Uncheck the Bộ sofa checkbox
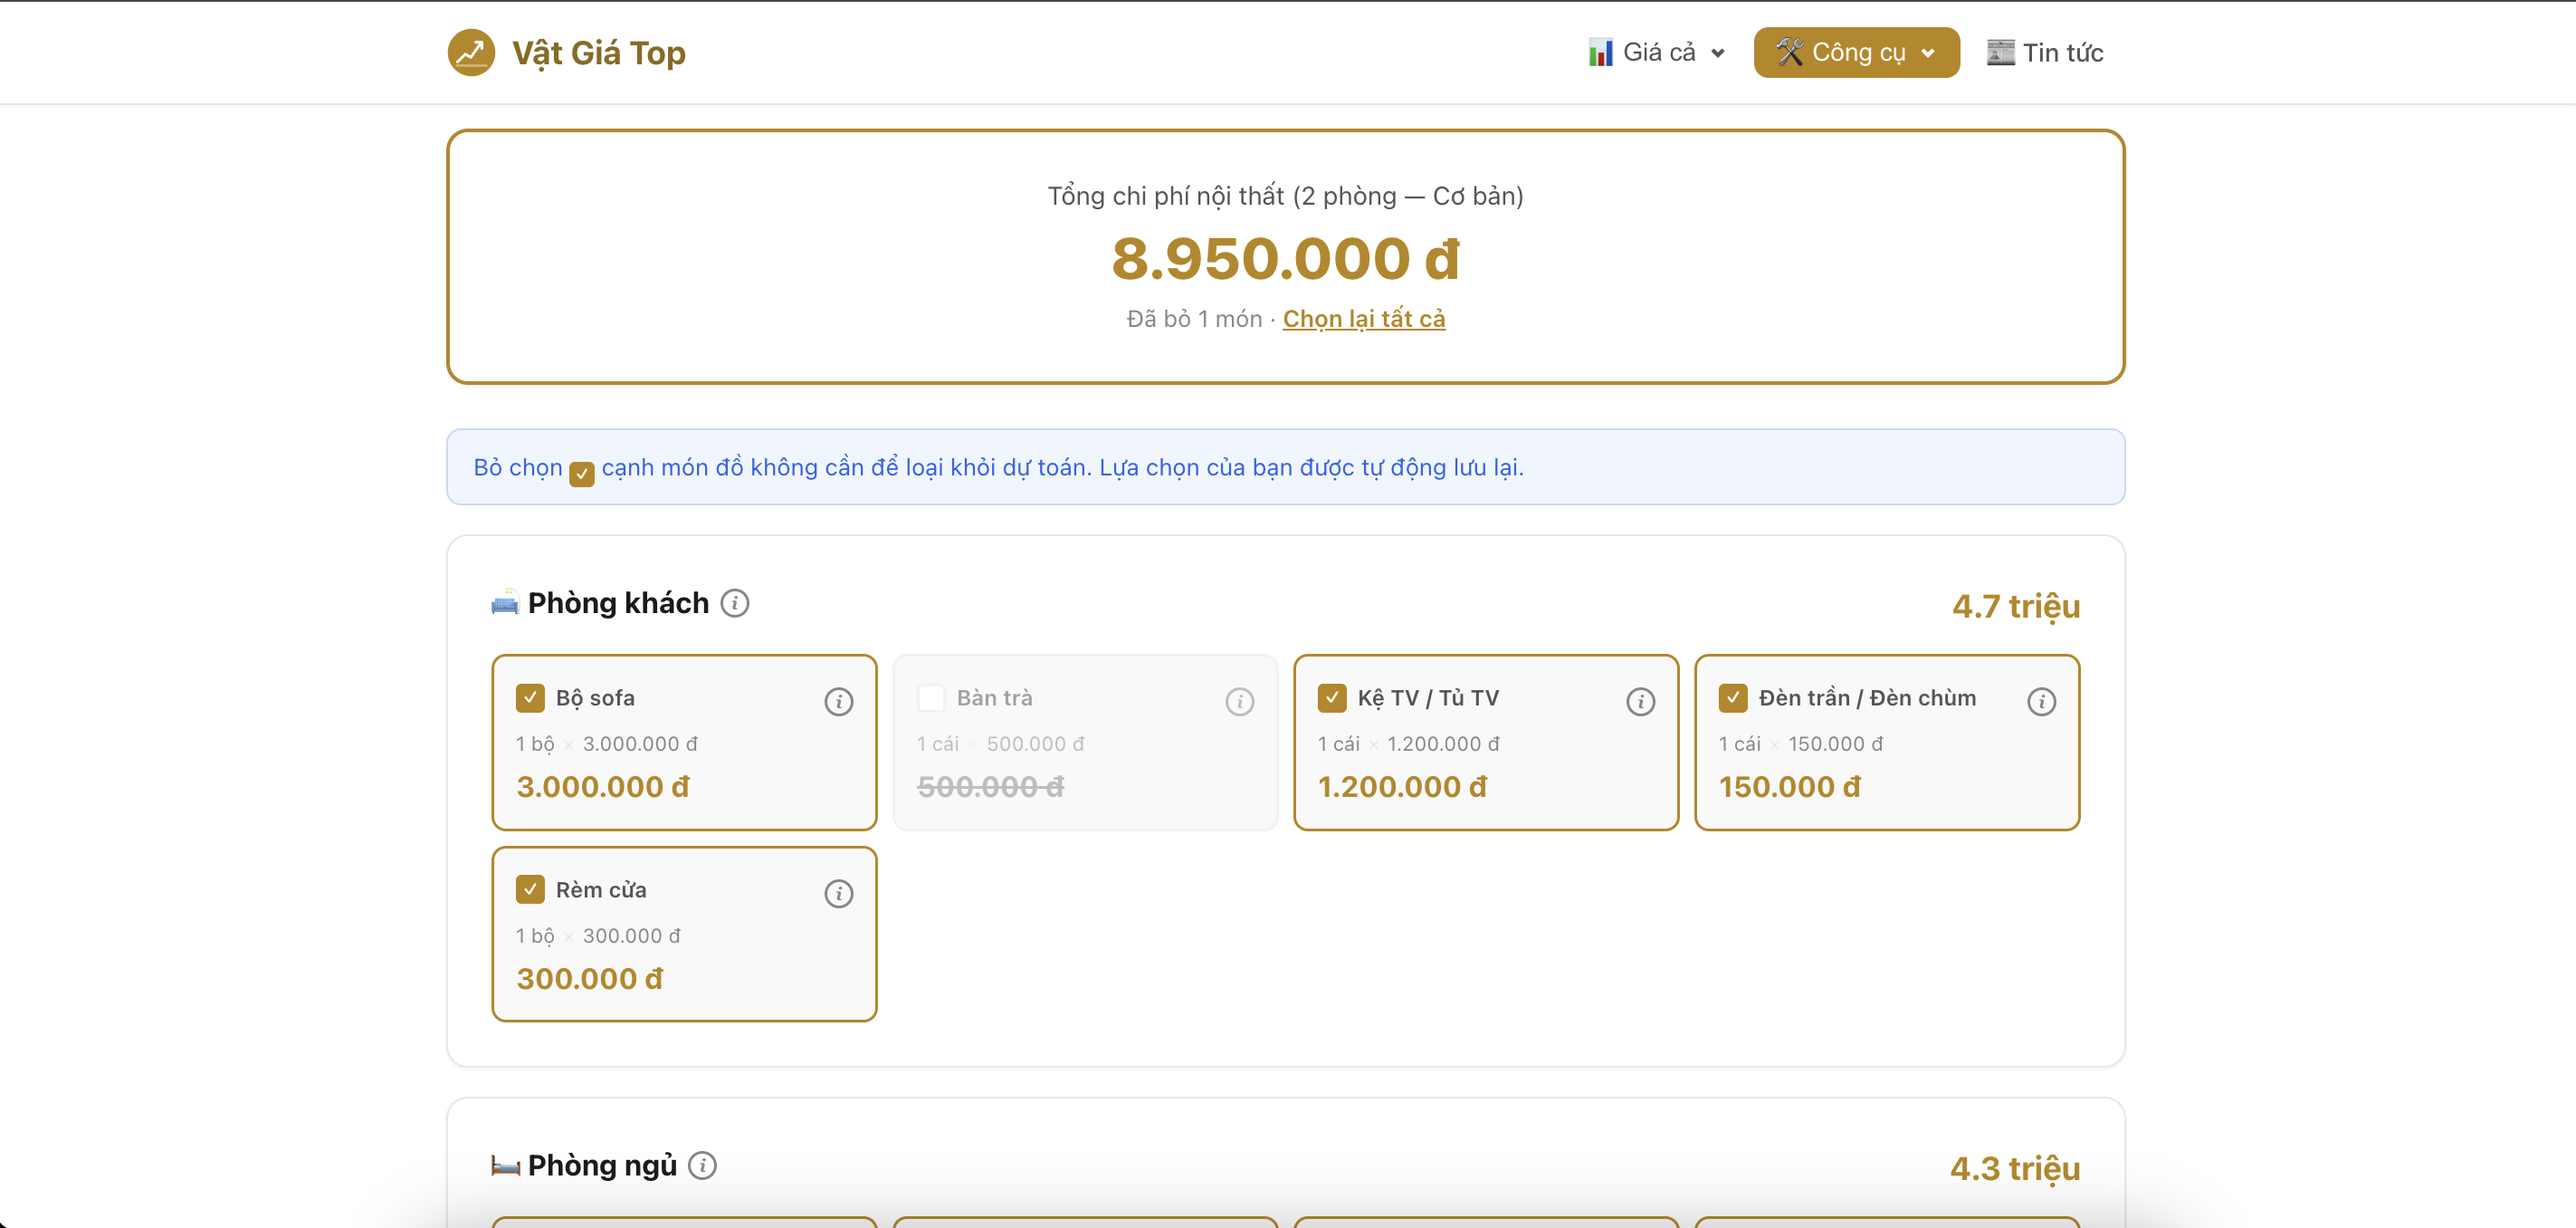Viewport: 2576px width, 1228px height. [x=530, y=697]
